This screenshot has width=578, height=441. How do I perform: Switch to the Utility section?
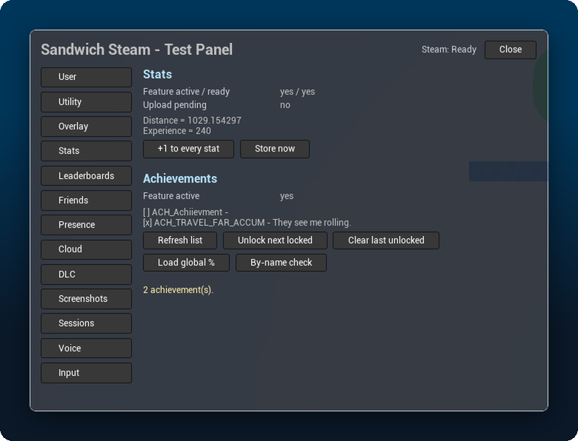click(86, 102)
